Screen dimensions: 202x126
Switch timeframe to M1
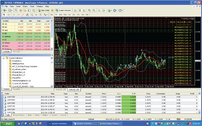point(52,15)
